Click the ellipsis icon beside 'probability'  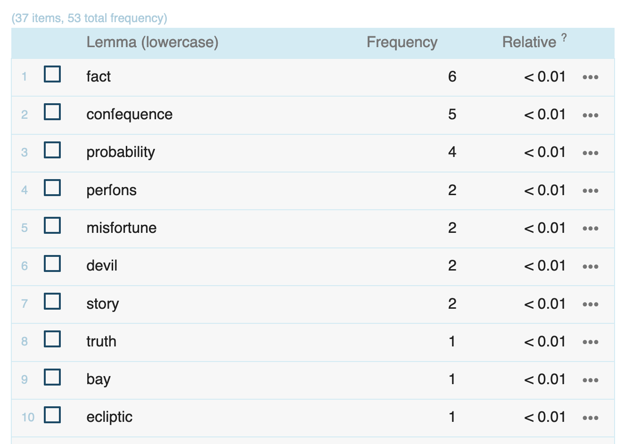tap(590, 153)
